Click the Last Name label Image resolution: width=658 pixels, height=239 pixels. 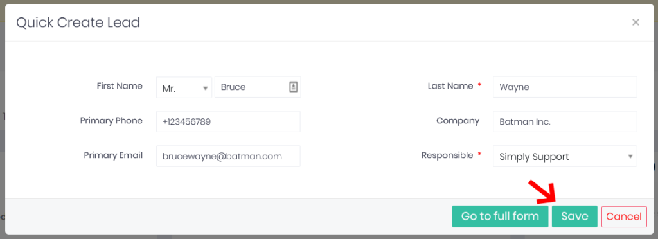(450, 86)
